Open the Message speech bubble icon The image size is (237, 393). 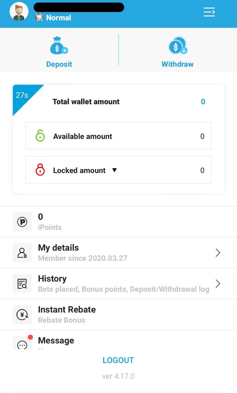tap(22, 344)
